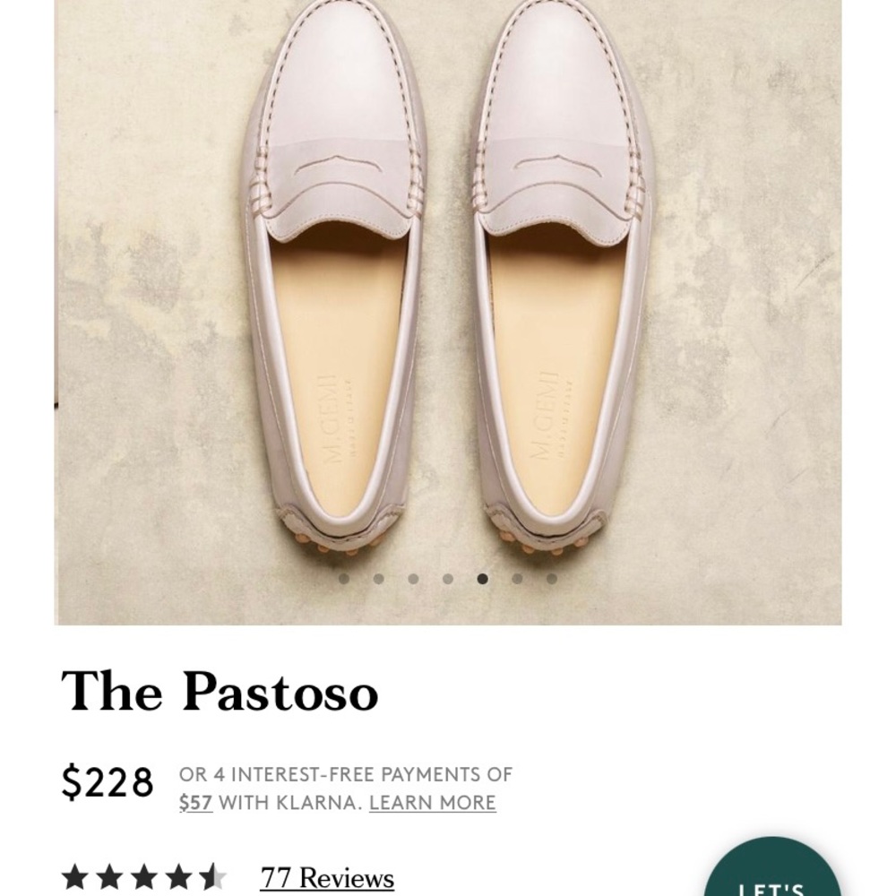Viewport: 896px width, 896px height.
Task: Click the first star of the rating
Action: point(74,876)
